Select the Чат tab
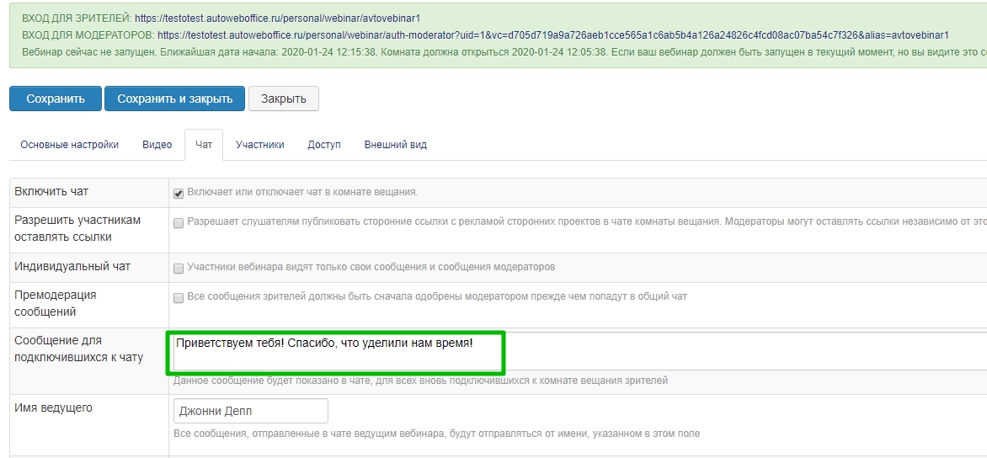Viewport: 987px width, 458px height. click(204, 145)
